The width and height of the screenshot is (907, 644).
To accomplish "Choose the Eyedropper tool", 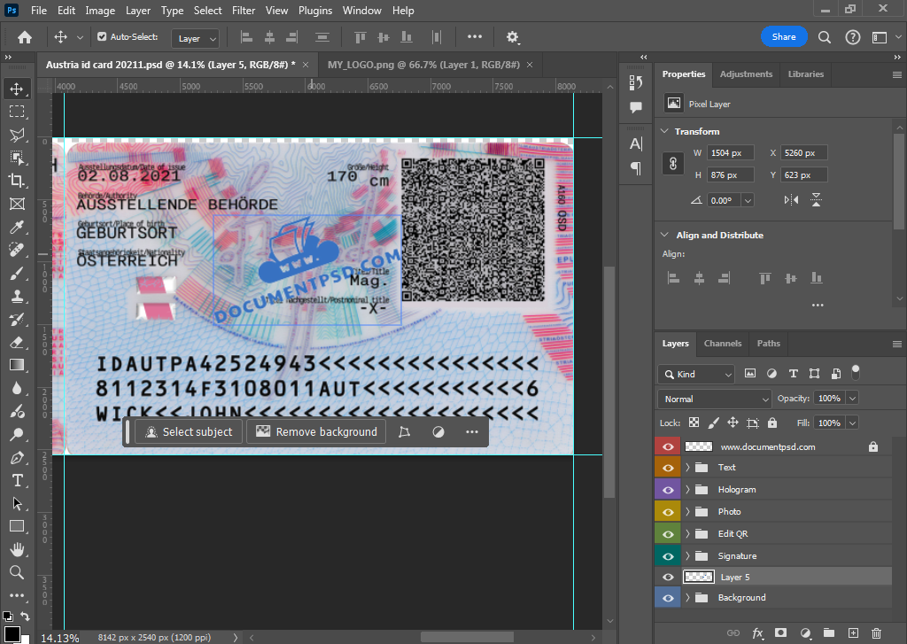I will 17,227.
